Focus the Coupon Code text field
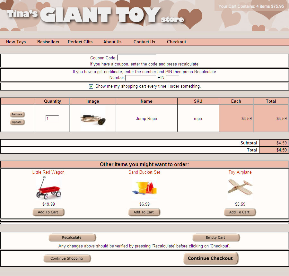Image resolution: width=289 pixels, height=276 pixels. point(137,58)
